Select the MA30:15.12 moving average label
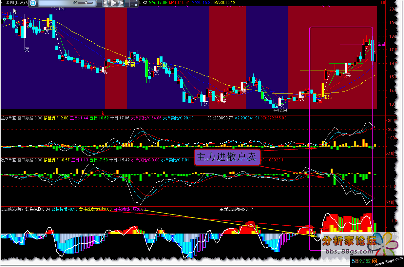Screen dimensions: 404x267 point(225,3)
